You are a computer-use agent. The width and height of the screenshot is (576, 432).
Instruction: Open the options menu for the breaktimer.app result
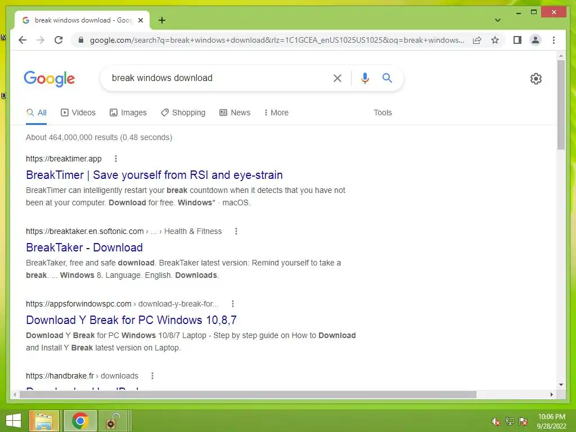coord(116,159)
